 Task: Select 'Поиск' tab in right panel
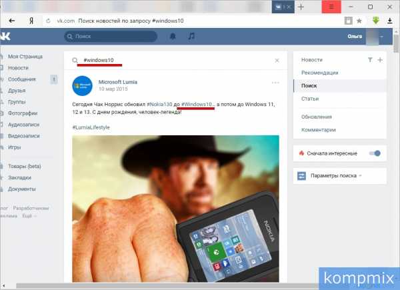(340, 86)
